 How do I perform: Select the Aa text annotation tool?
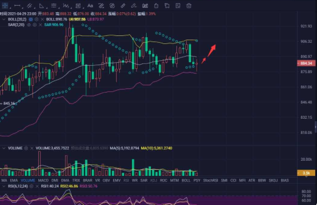90,6
